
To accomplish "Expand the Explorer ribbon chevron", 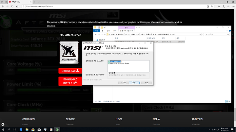I will (x=227, y=31).
